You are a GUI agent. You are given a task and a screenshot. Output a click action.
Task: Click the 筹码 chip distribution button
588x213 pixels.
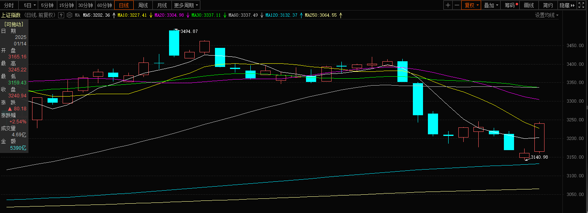tap(511, 5)
